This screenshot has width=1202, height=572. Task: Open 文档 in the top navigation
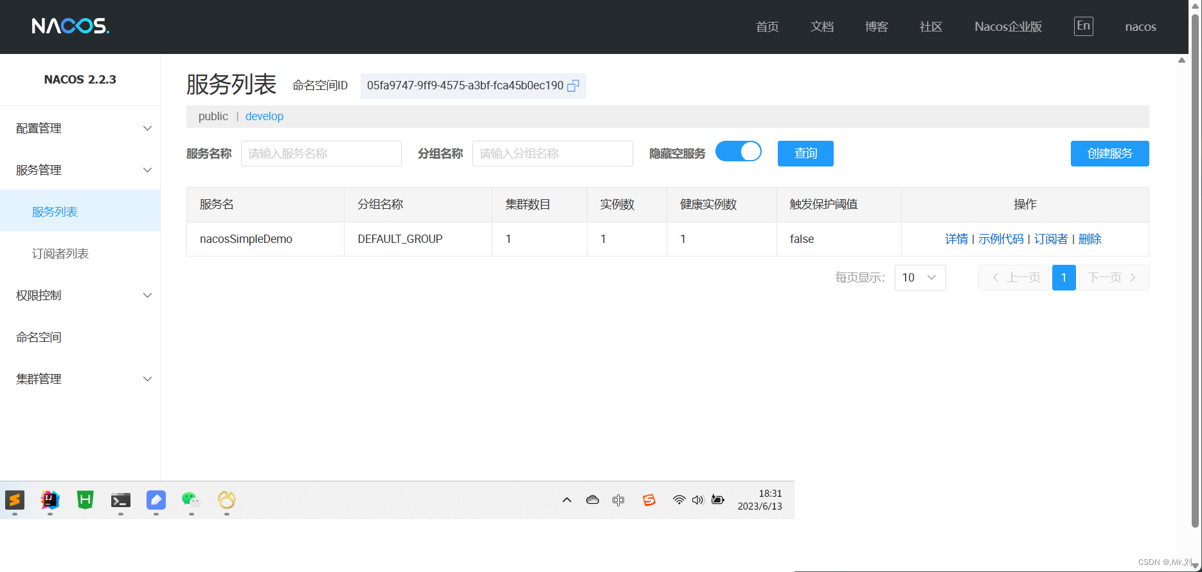821,26
